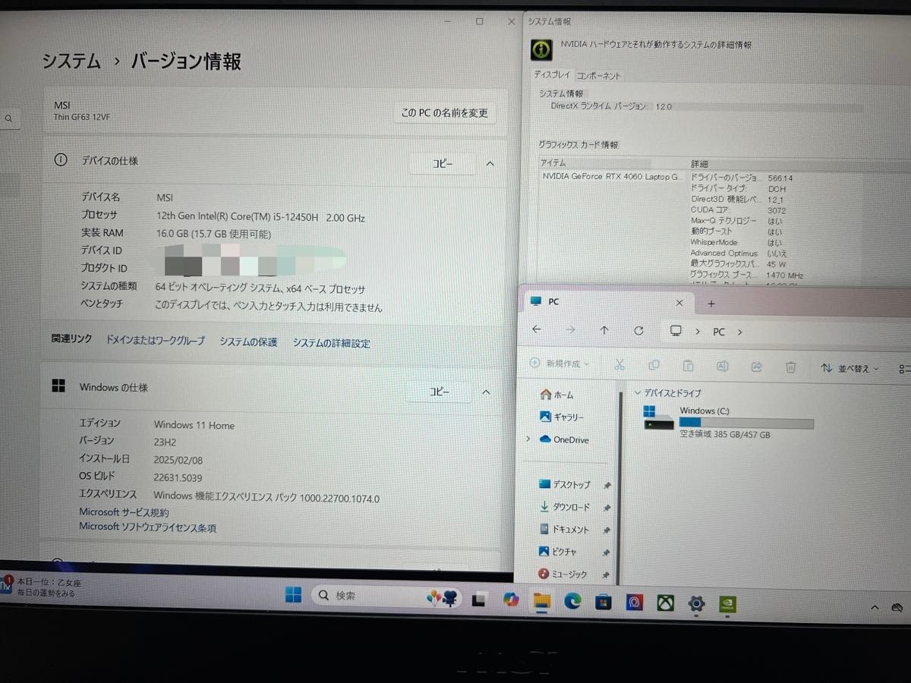Collapse the Windows の仕様 section
This screenshot has width=911, height=683.
click(487, 392)
